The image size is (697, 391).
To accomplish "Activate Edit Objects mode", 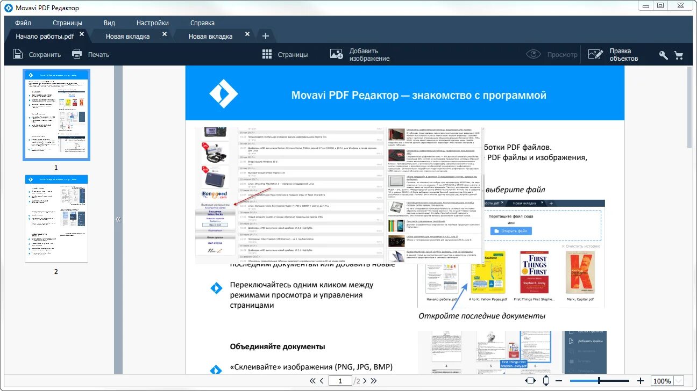I will click(613, 54).
